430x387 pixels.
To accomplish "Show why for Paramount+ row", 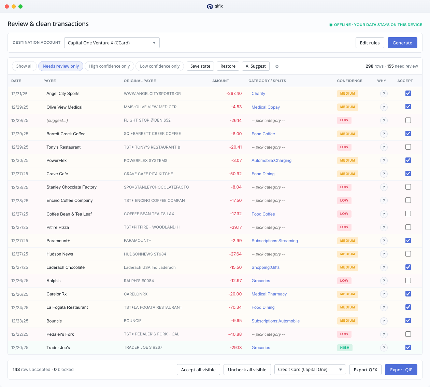I will (384, 241).
